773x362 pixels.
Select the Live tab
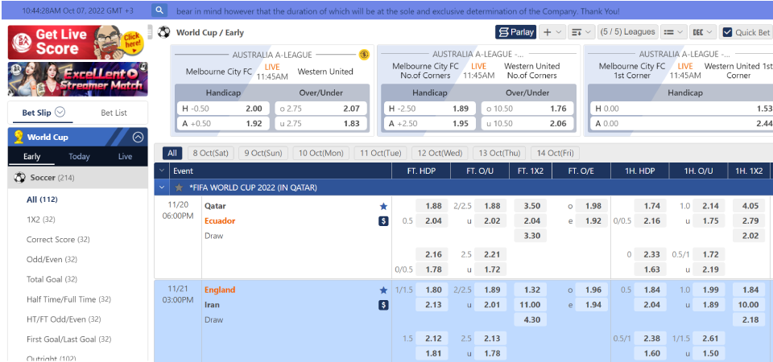[x=126, y=156]
